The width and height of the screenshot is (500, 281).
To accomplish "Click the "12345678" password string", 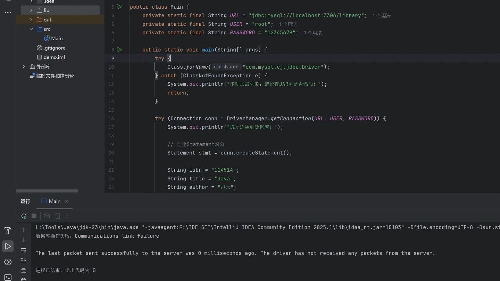I will (x=280, y=33).
